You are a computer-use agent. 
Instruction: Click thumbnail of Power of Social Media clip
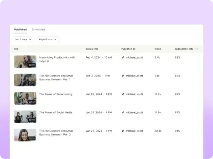pyautogui.click(x=25, y=117)
